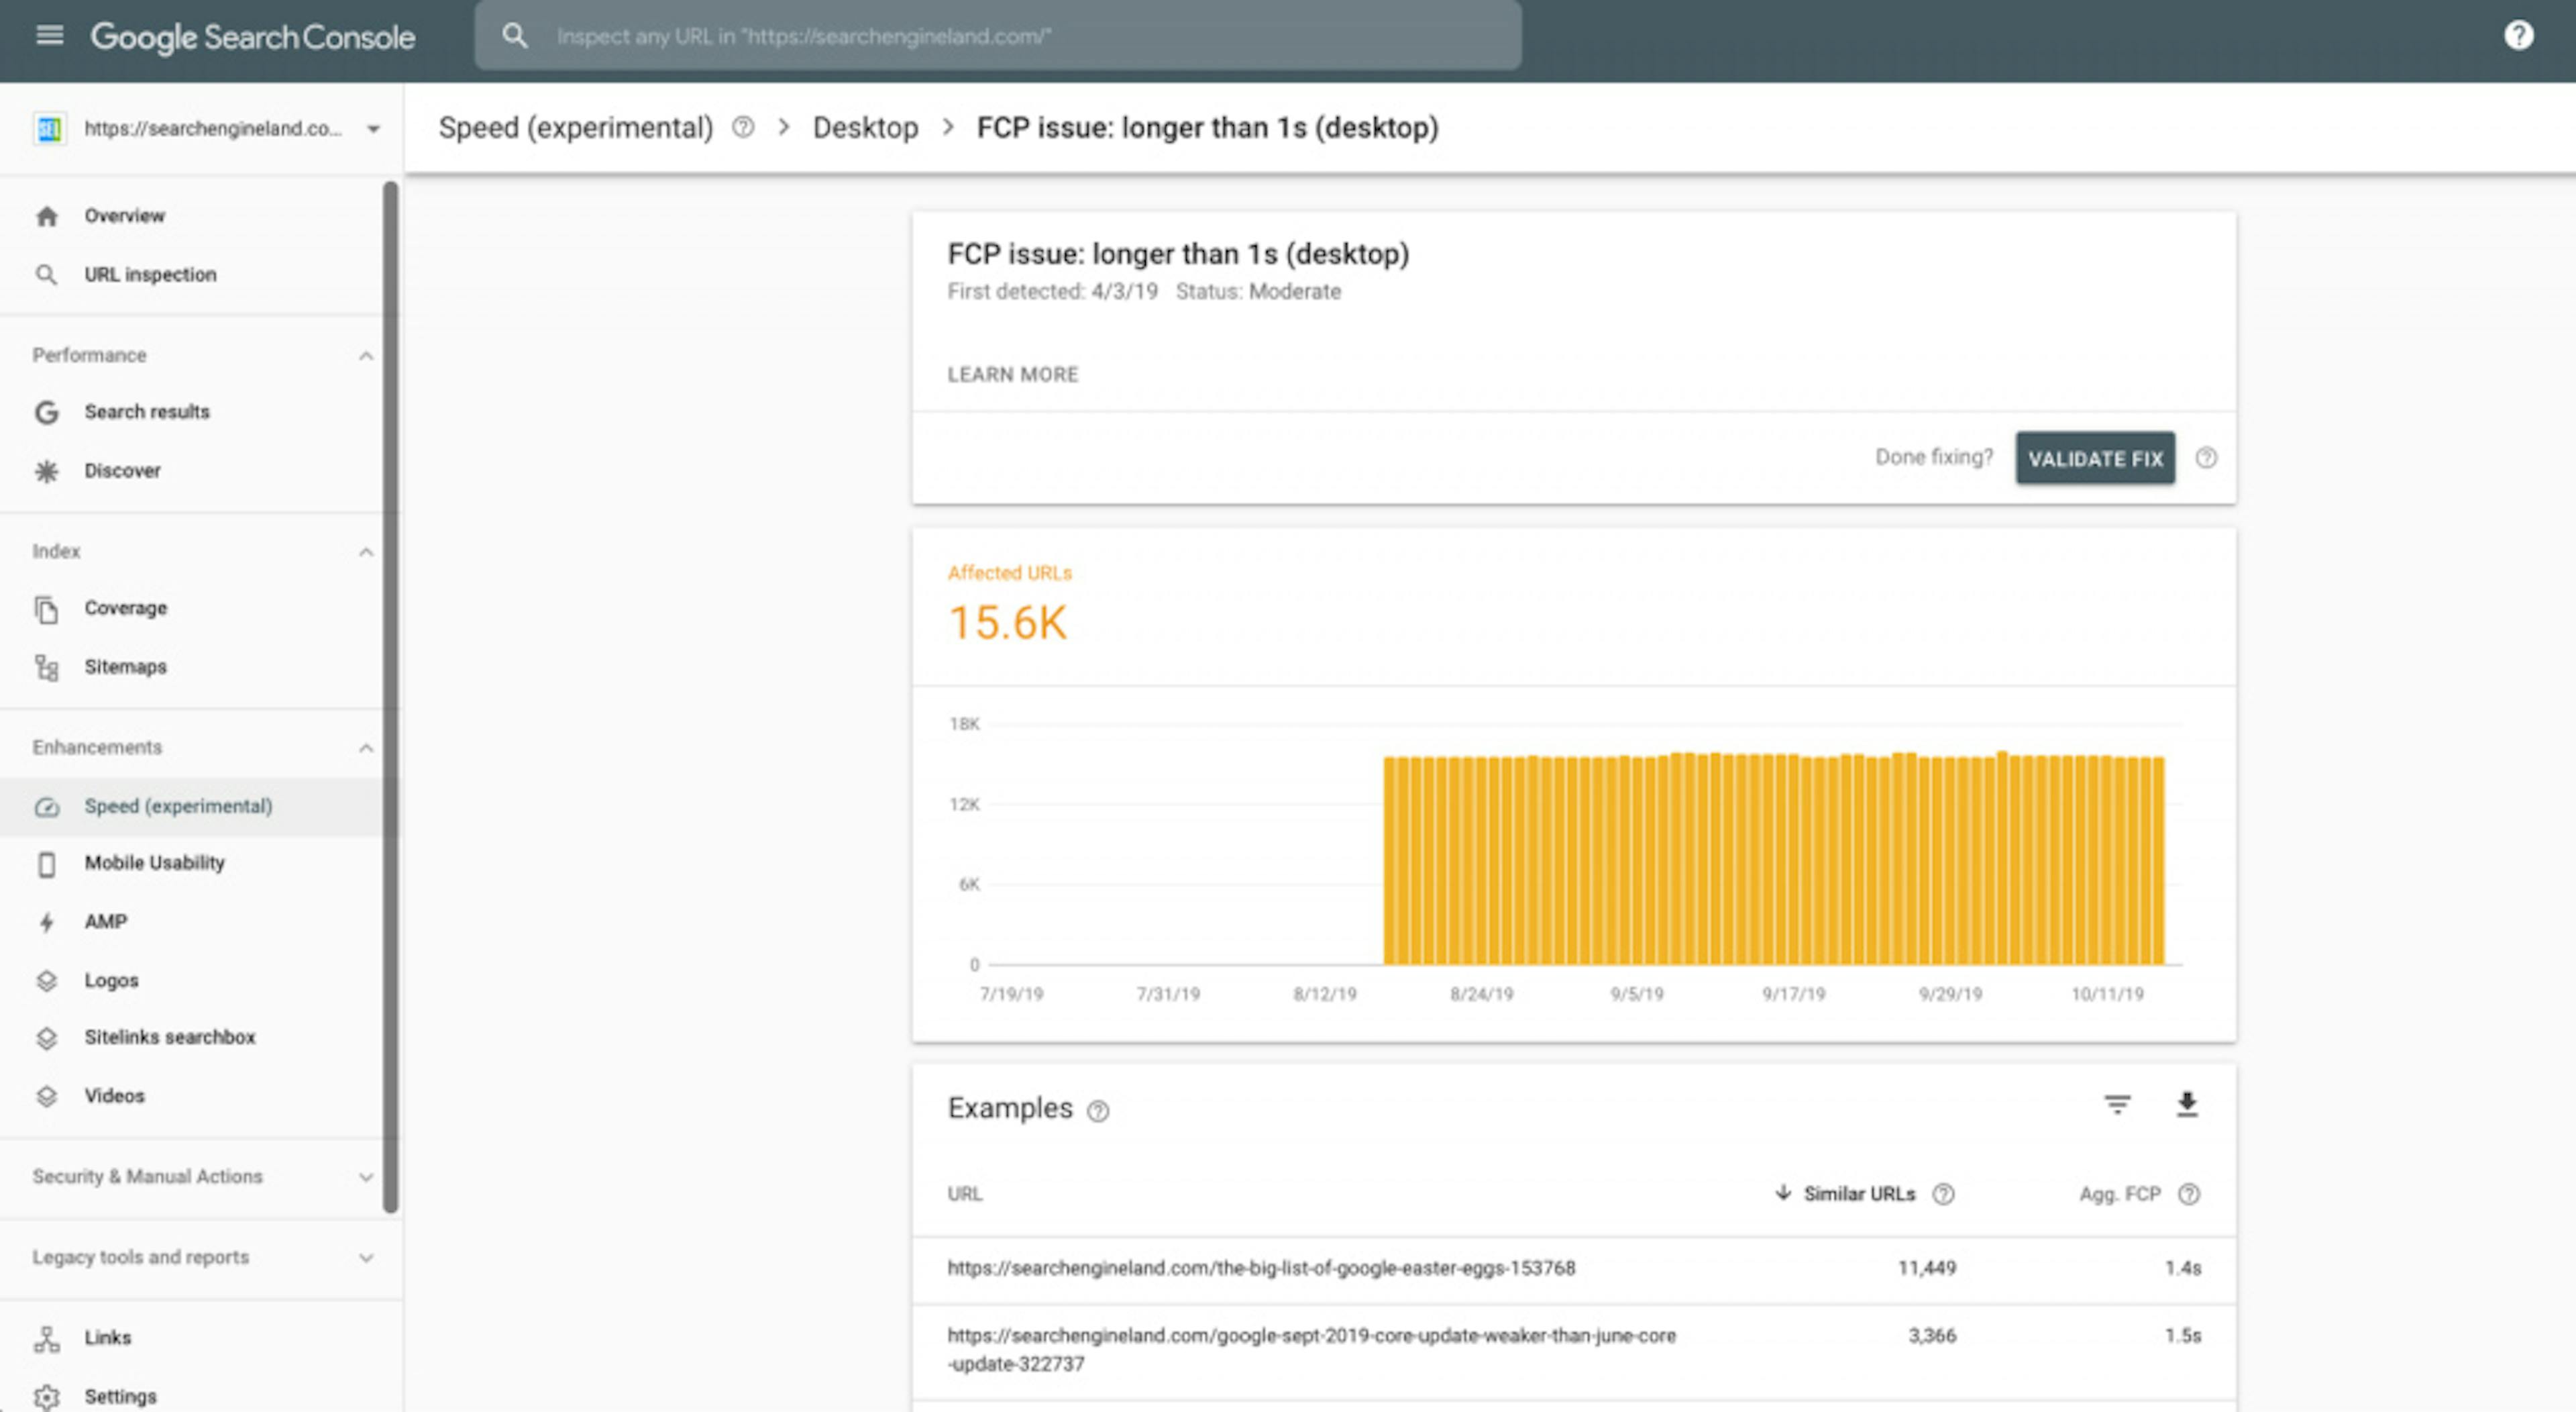
Task: Open the Links report
Action: pyautogui.click(x=107, y=1337)
